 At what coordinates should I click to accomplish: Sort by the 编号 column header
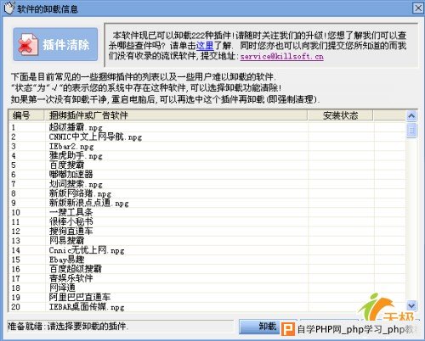tap(26, 115)
